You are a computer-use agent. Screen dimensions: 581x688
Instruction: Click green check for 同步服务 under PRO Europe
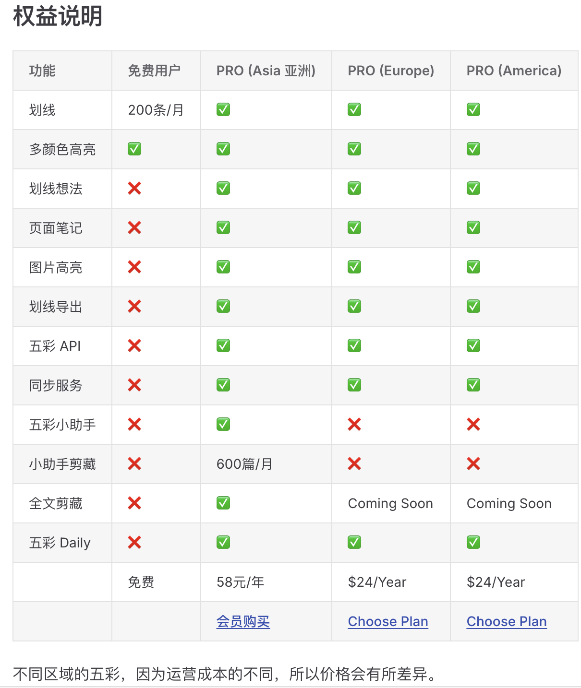click(x=354, y=385)
